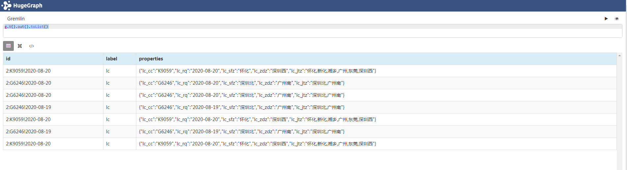Click second row G6246 properties JSON
Screen dimensions: 627x170
pyautogui.click(x=242, y=83)
